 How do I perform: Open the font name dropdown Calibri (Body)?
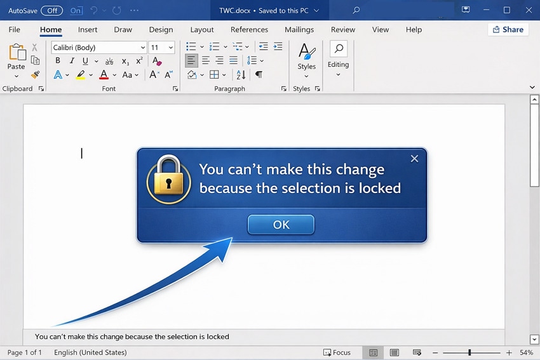[142, 48]
